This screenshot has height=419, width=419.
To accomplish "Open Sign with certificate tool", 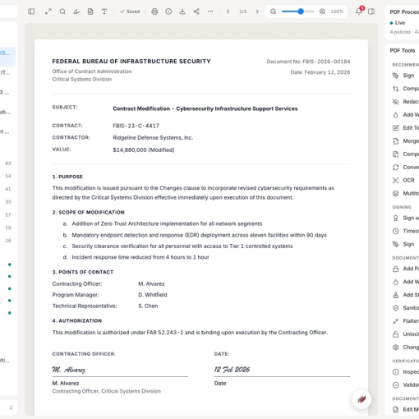I will click(x=405, y=218).
